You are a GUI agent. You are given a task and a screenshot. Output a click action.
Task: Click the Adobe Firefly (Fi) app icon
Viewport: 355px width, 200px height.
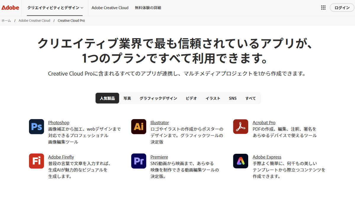(x=36, y=161)
